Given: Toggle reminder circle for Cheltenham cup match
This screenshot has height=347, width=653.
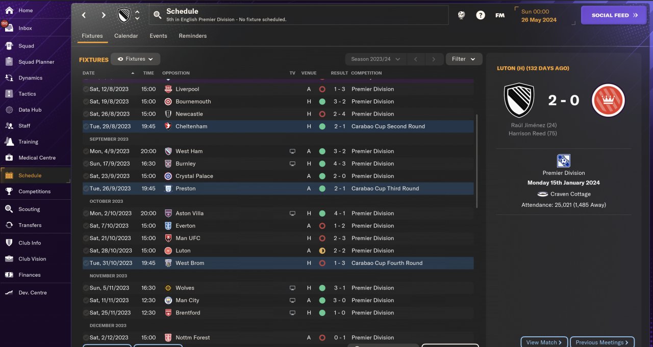Looking at the screenshot, I should coord(86,126).
